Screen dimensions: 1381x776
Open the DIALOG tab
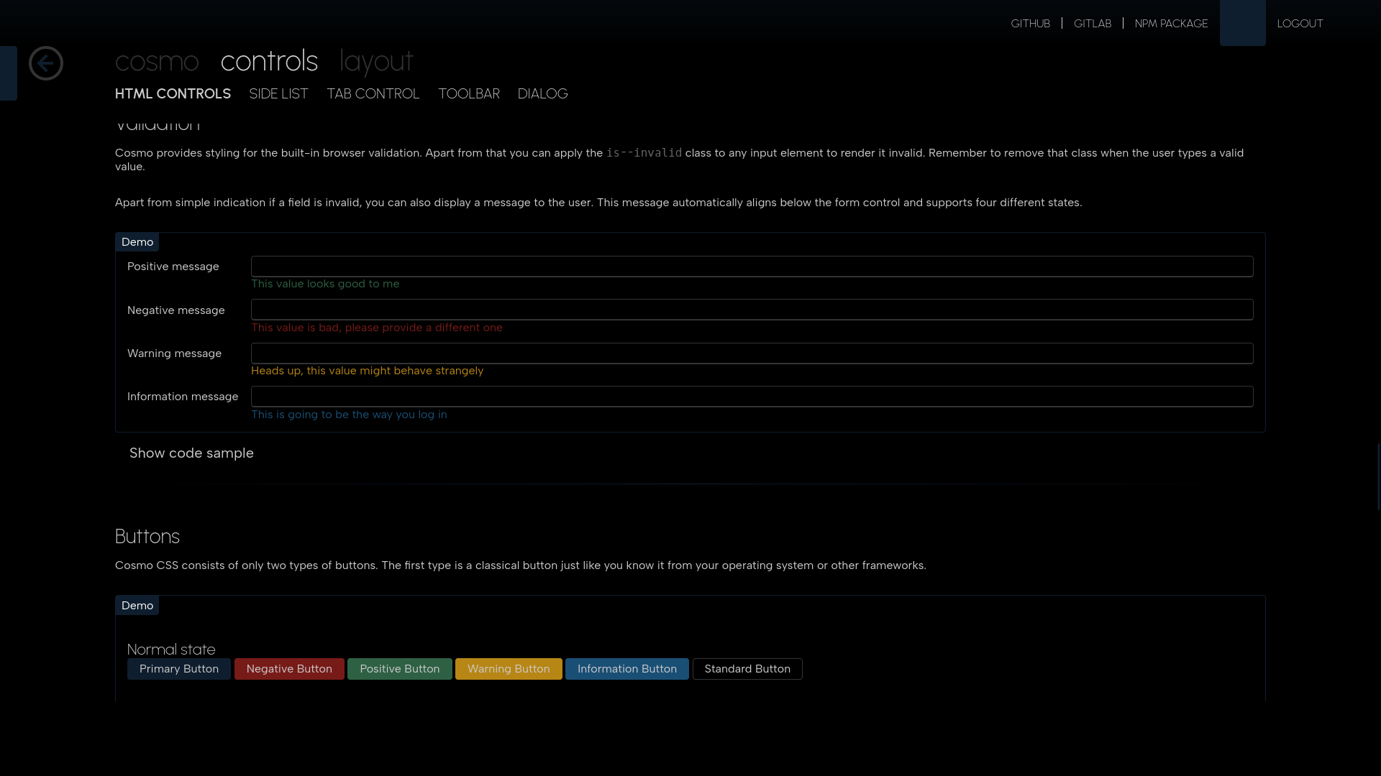tap(542, 94)
